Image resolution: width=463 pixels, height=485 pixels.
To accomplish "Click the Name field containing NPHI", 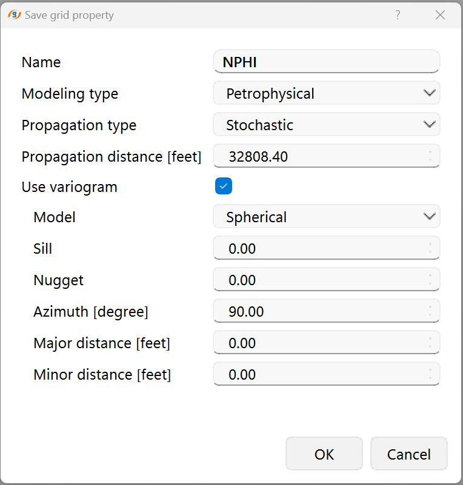I will click(326, 62).
